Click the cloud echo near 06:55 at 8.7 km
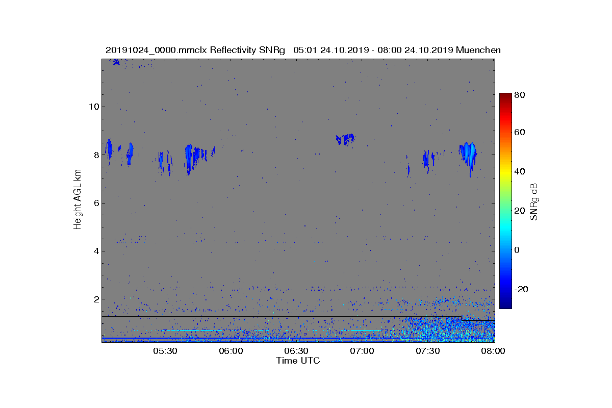612x408 pixels. (x=345, y=139)
